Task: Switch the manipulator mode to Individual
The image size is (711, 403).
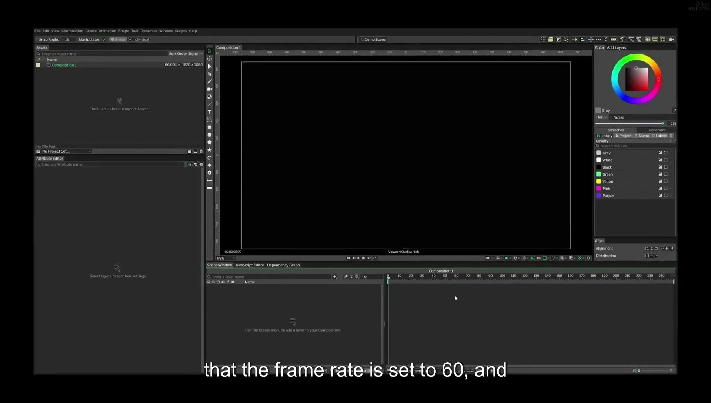Action: pyautogui.click(x=139, y=40)
